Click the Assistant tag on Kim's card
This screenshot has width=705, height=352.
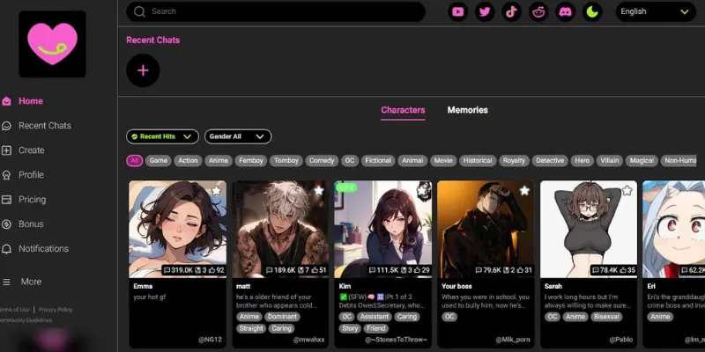click(375, 317)
